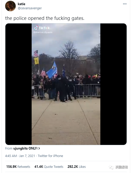View the 41.4K Quote Tweets list
This screenshot has width=132, height=173.
click(49, 167)
